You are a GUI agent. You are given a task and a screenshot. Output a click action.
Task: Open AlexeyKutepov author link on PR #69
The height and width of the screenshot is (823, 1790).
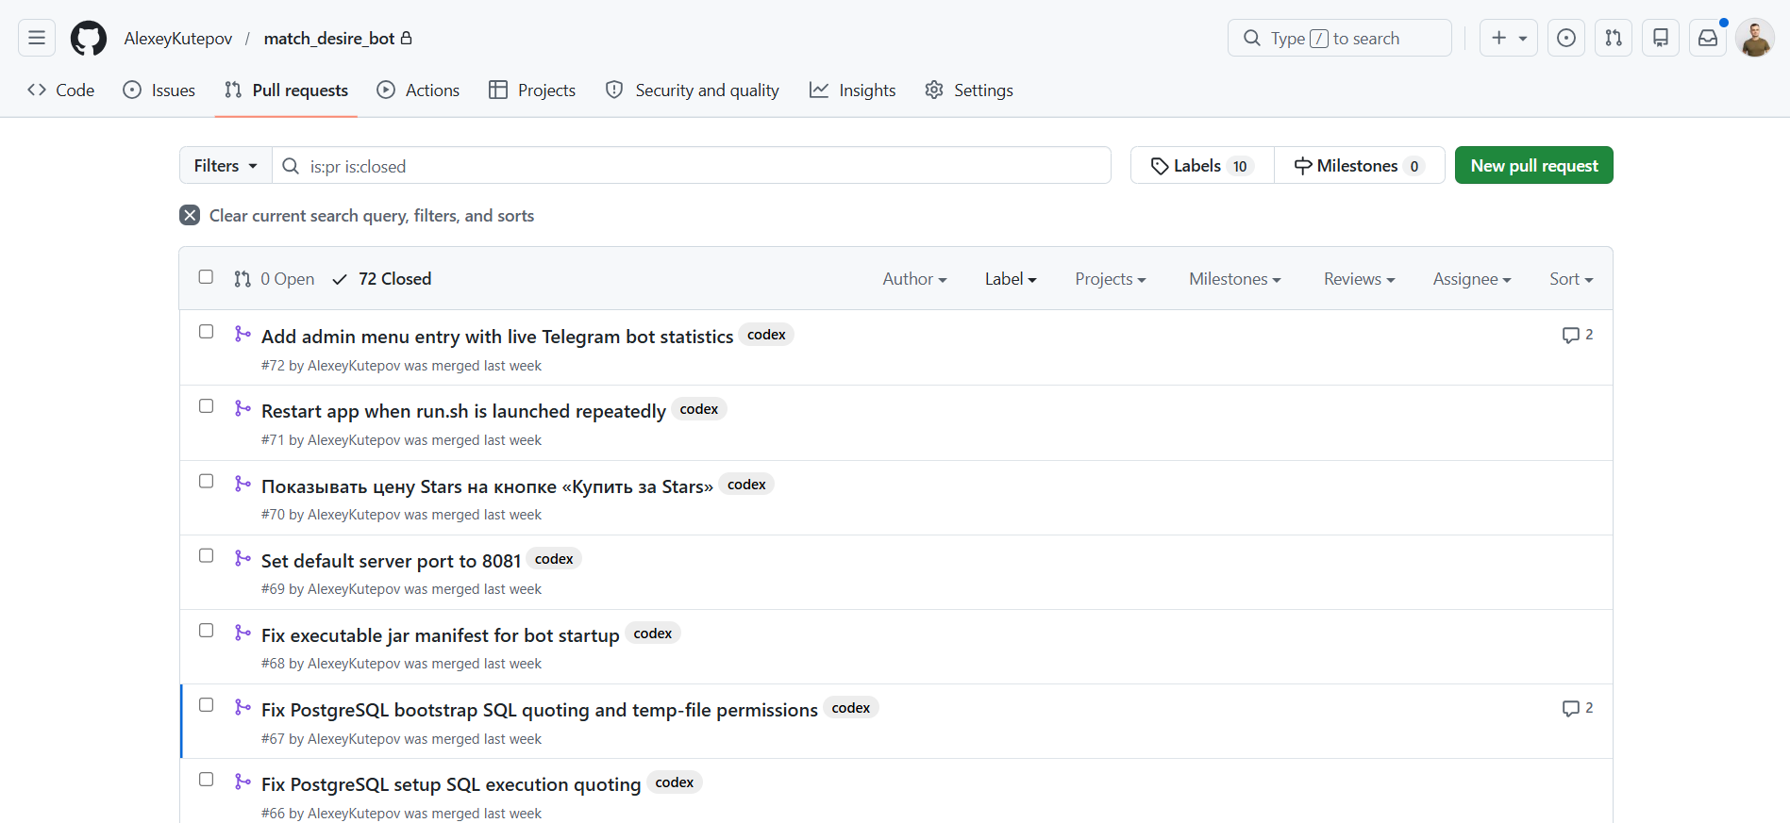354,589
